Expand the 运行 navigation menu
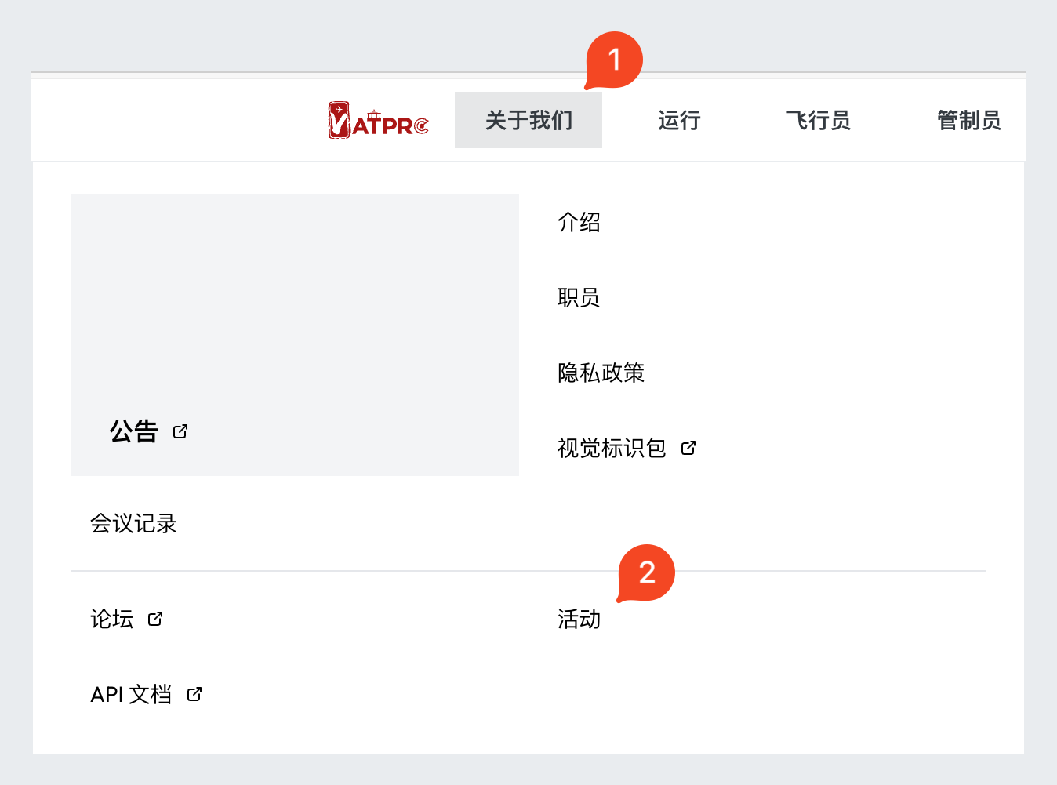 coord(678,120)
